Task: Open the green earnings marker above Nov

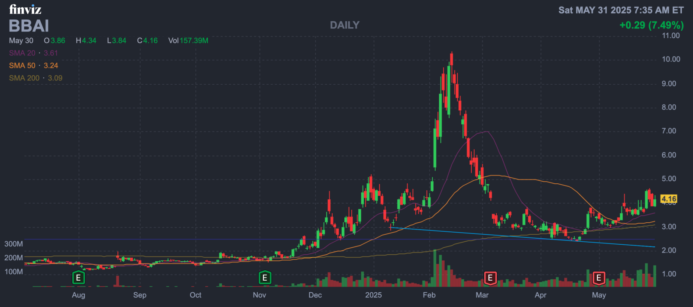Action: click(x=265, y=278)
